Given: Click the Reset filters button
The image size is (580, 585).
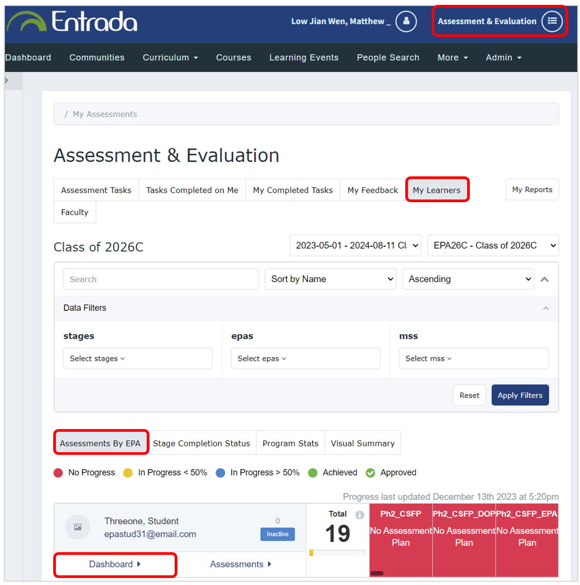Looking at the screenshot, I should (469, 395).
